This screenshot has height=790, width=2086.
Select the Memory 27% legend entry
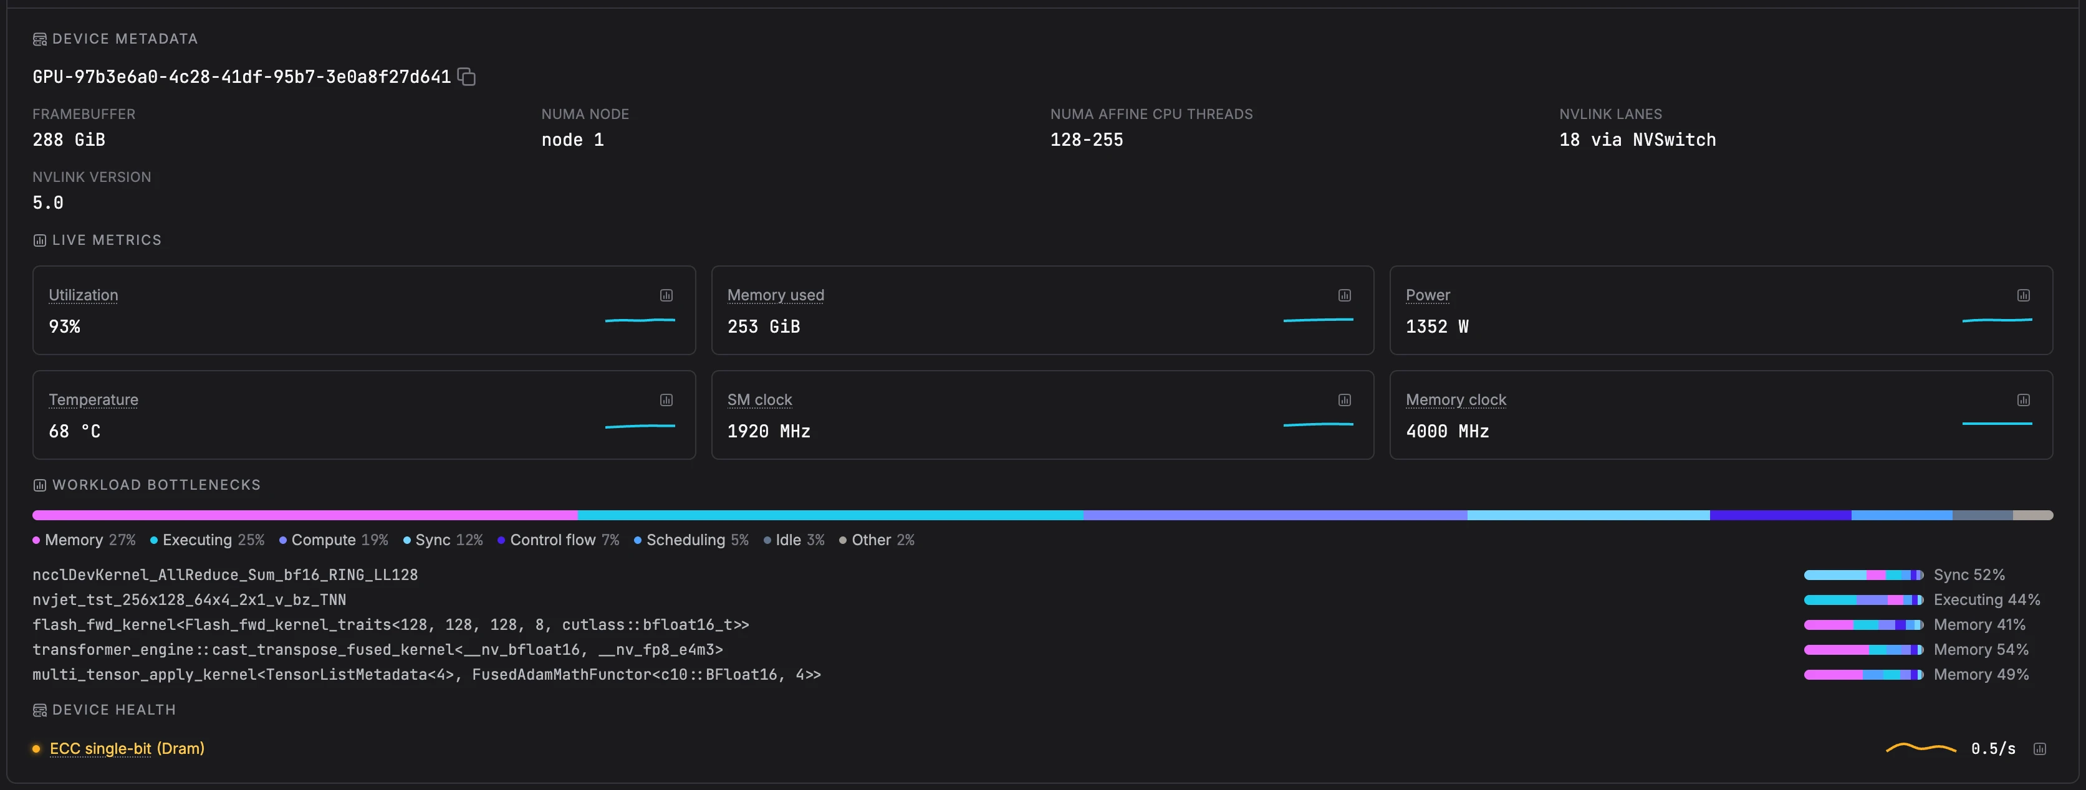point(84,540)
